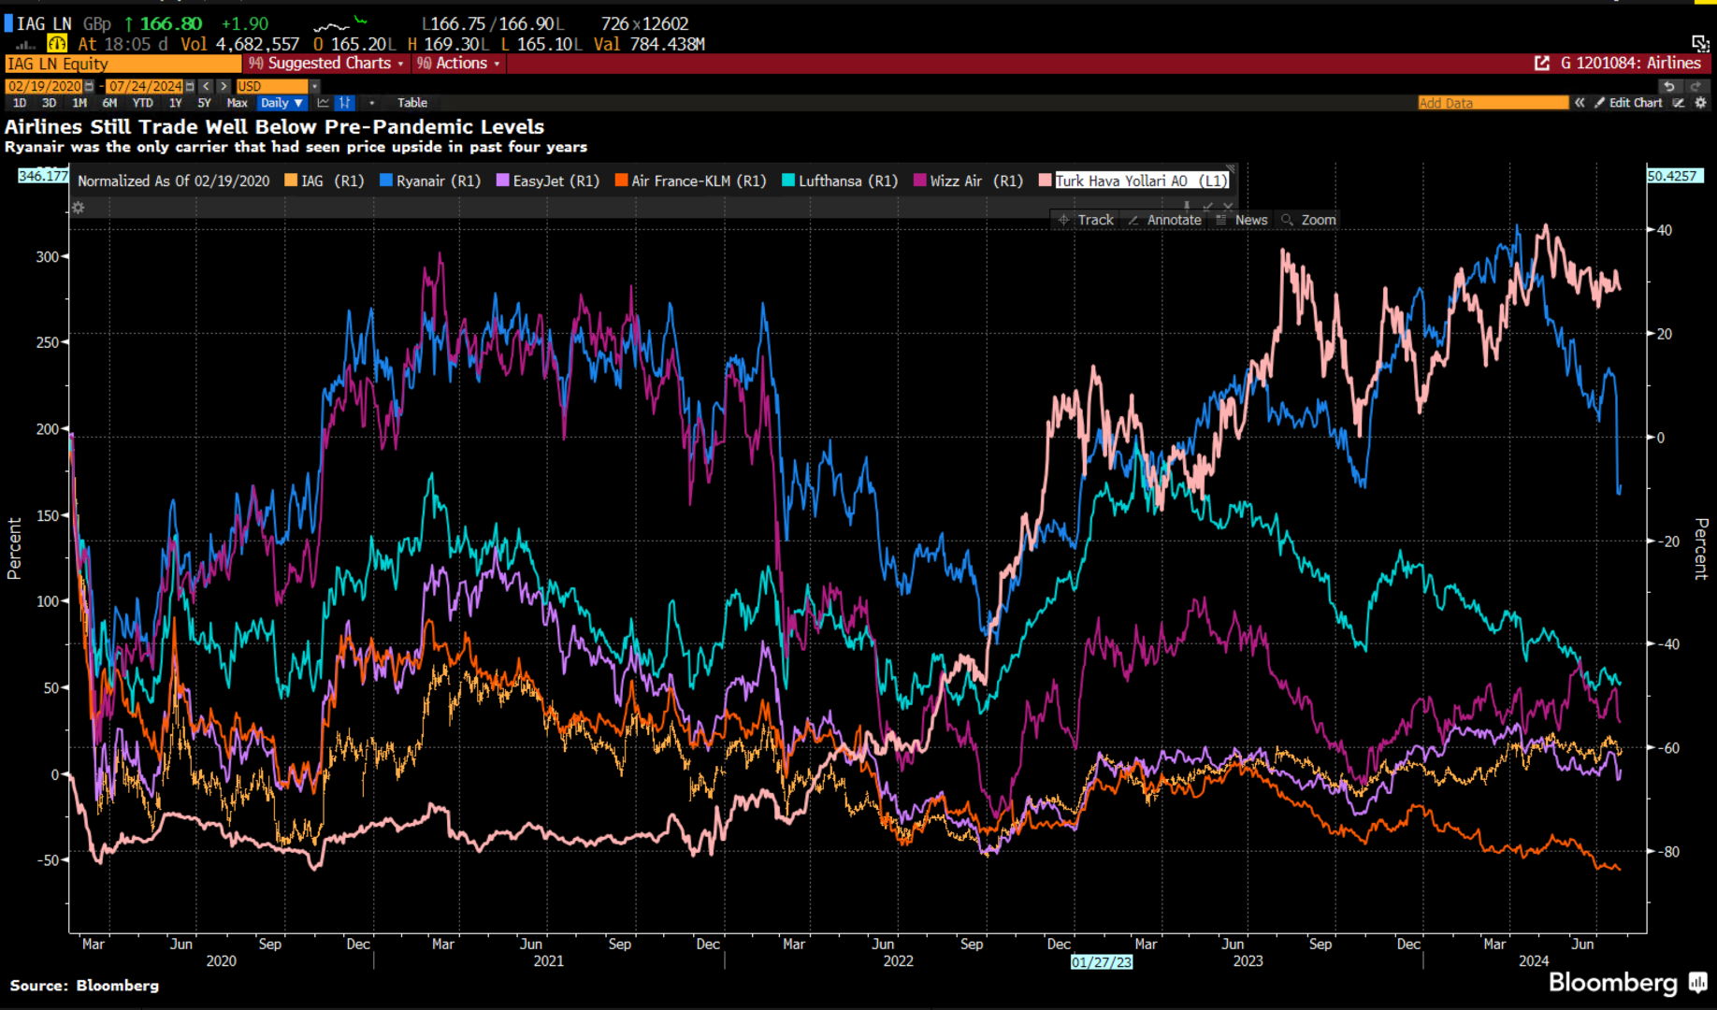Toggle Ryanair series in legend
The image size is (1717, 1010).
pos(430,180)
